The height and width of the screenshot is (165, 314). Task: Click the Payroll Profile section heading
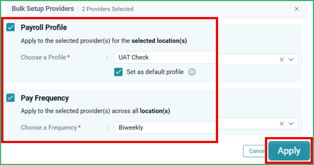click(x=44, y=28)
